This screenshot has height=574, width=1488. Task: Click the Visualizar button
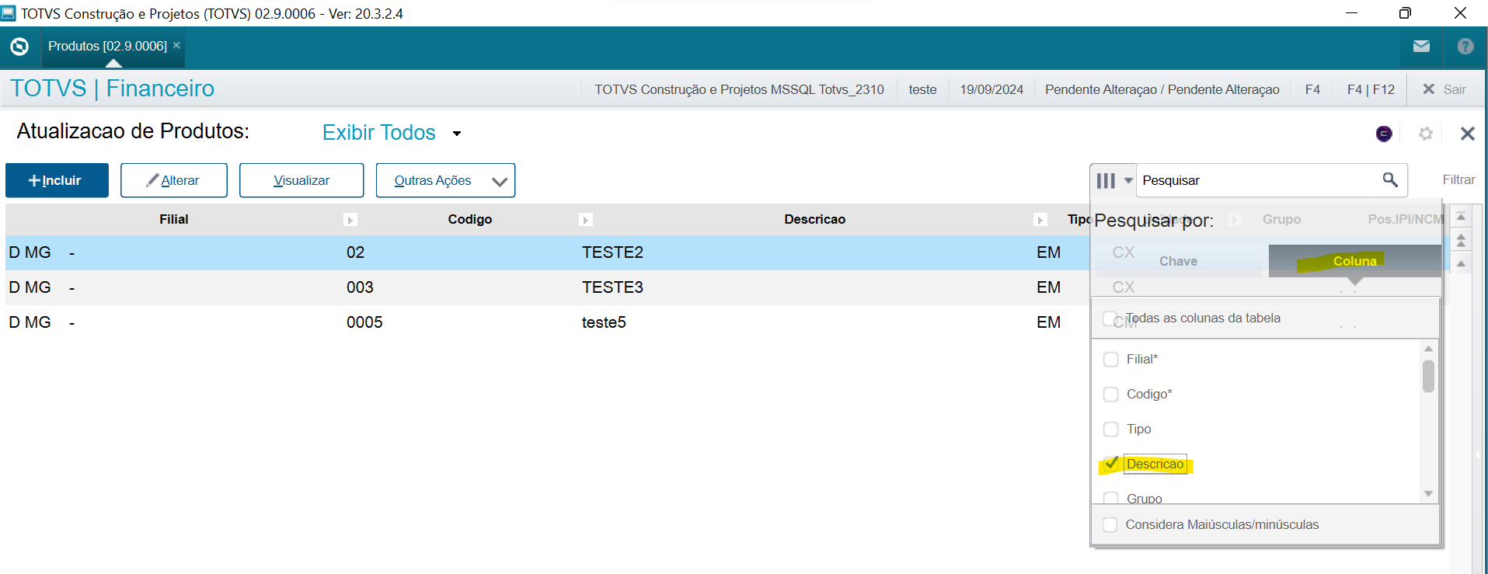click(301, 180)
